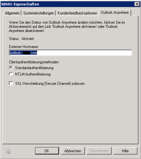Select the NTLM-Authentifizierung radio button
The image size is (141, 159).
pos(11,74)
